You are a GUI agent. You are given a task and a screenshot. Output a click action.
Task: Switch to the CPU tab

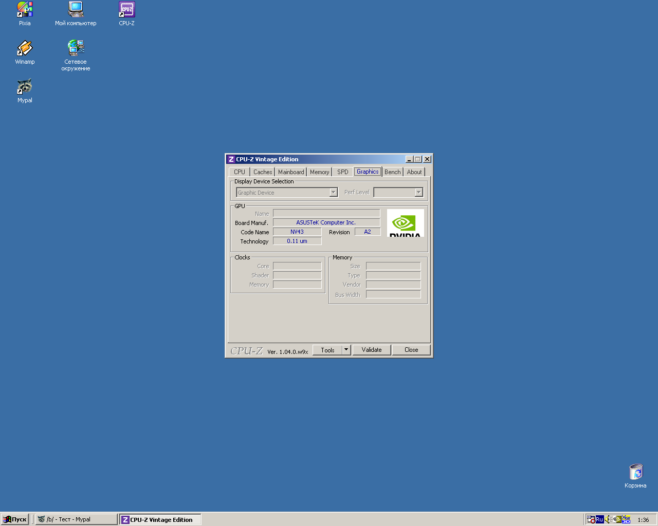pos(240,172)
